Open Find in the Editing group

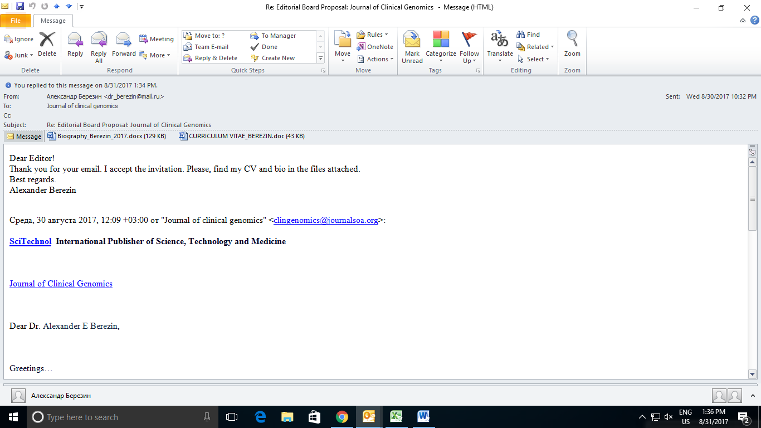click(528, 35)
